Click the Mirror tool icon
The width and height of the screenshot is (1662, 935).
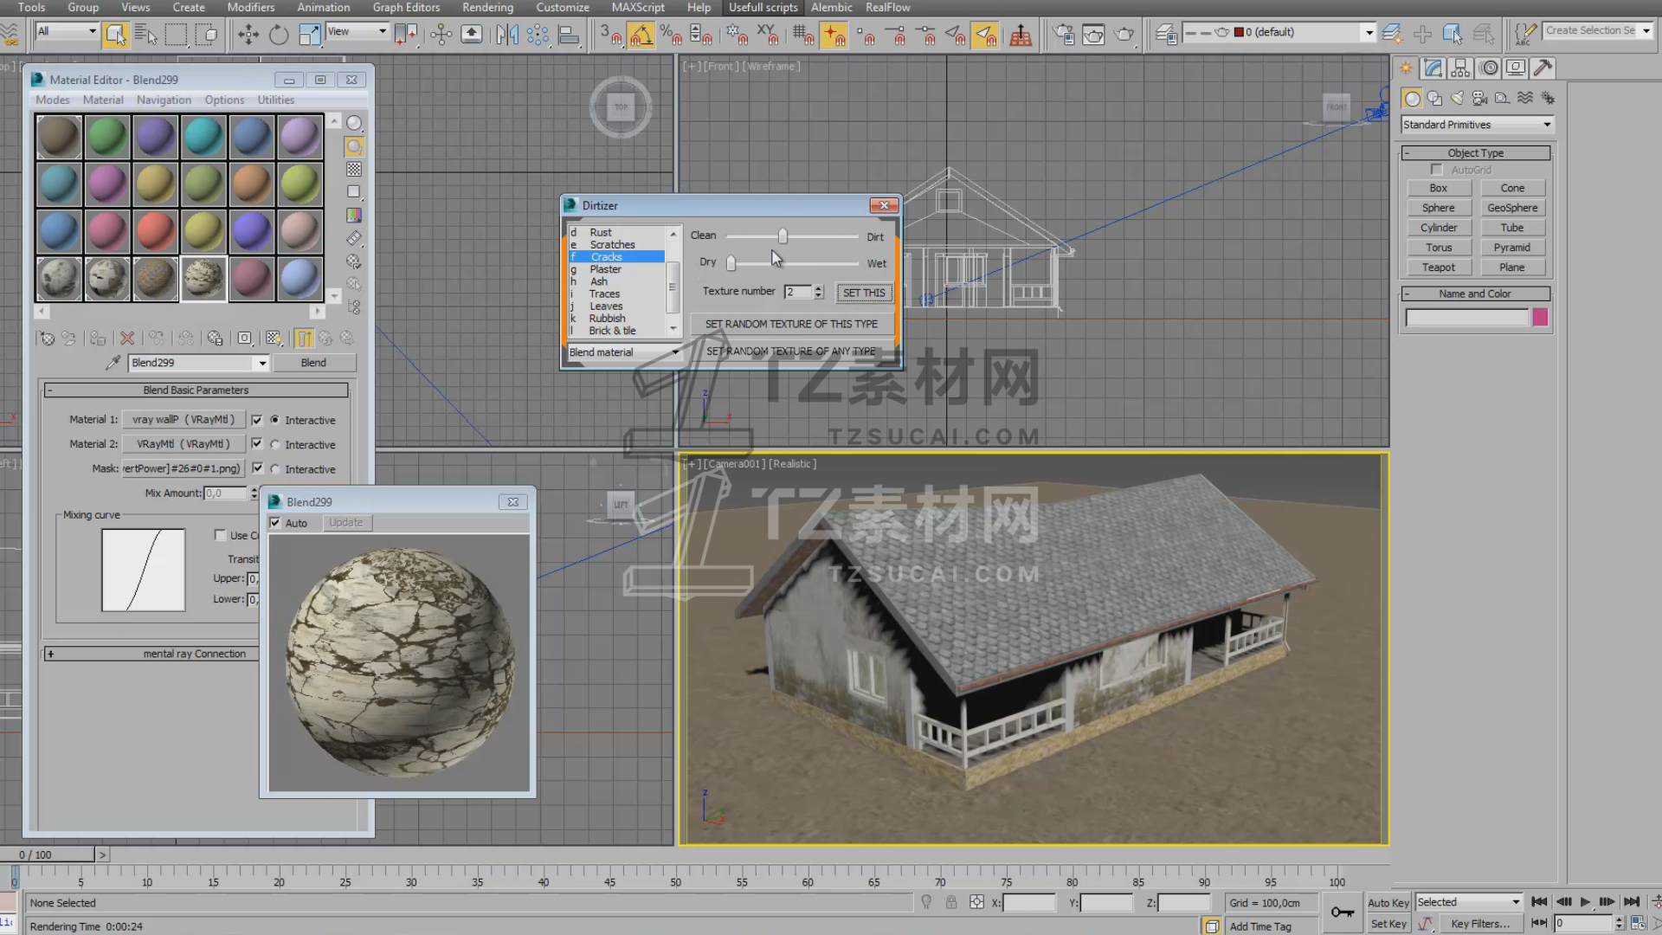coord(507,35)
